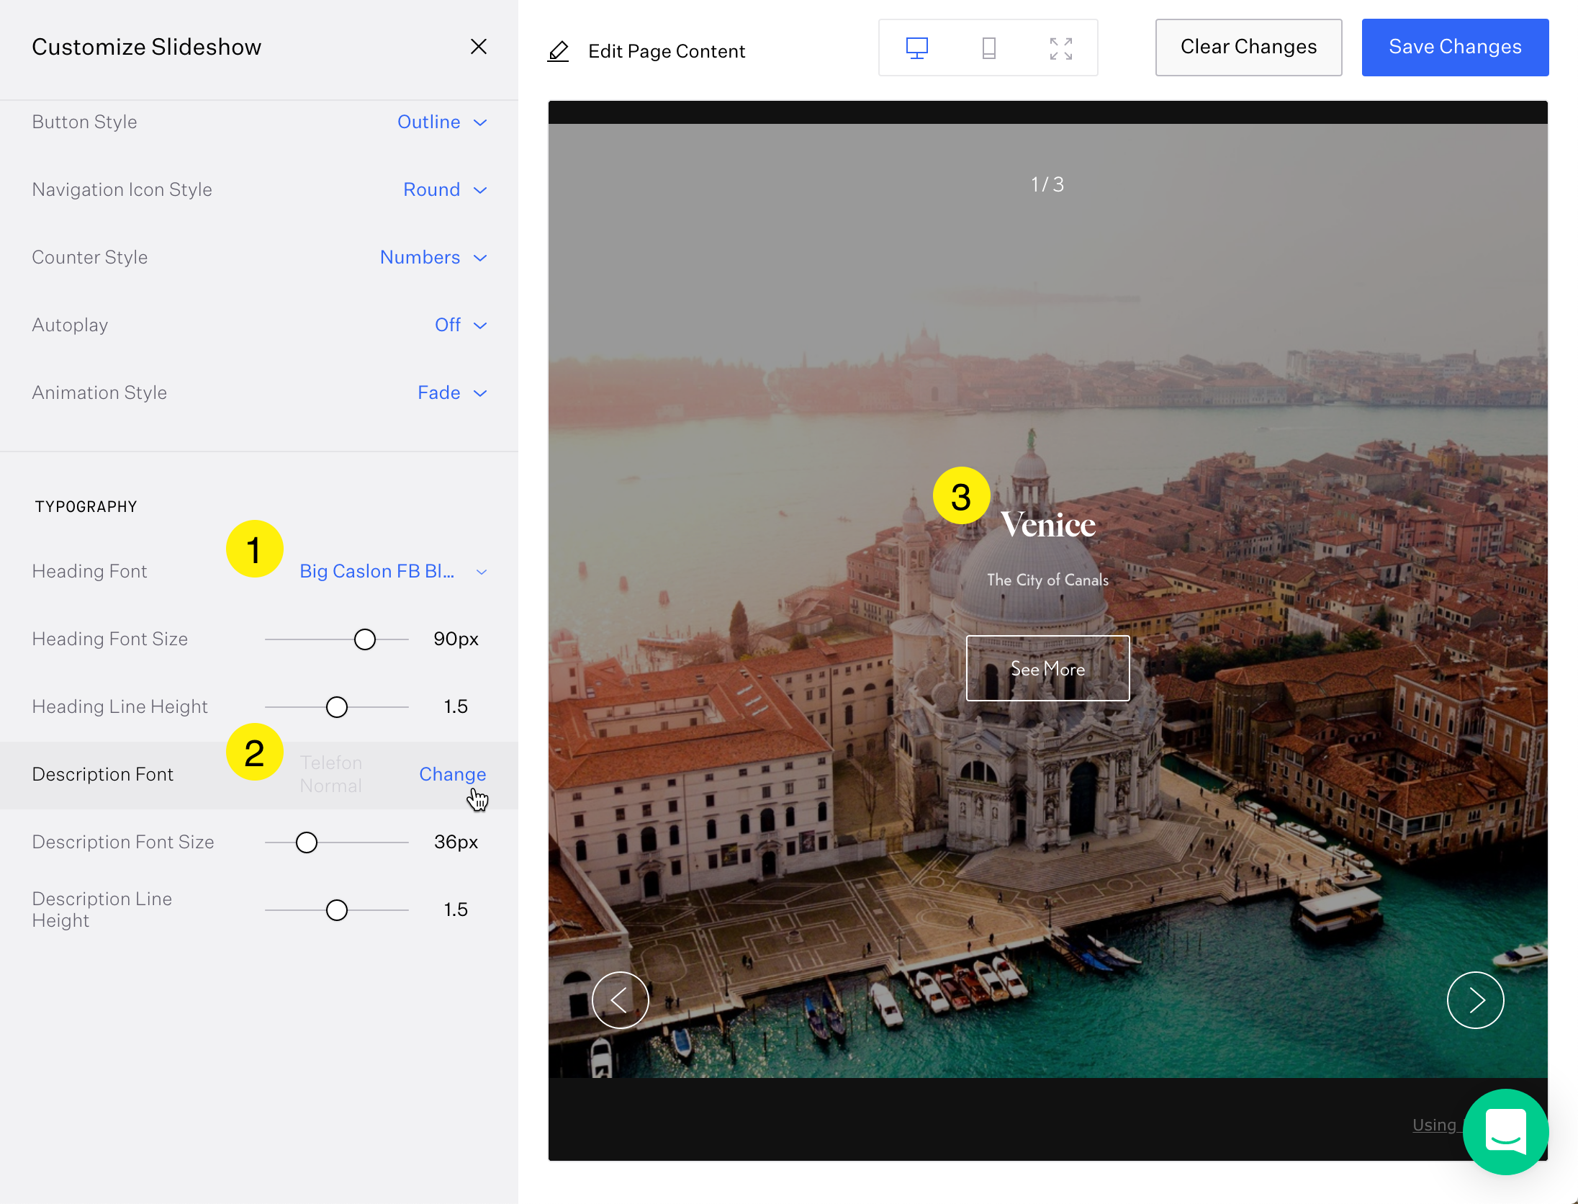Open the green chat support widget
The width and height of the screenshot is (1578, 1204).
1505,1131
